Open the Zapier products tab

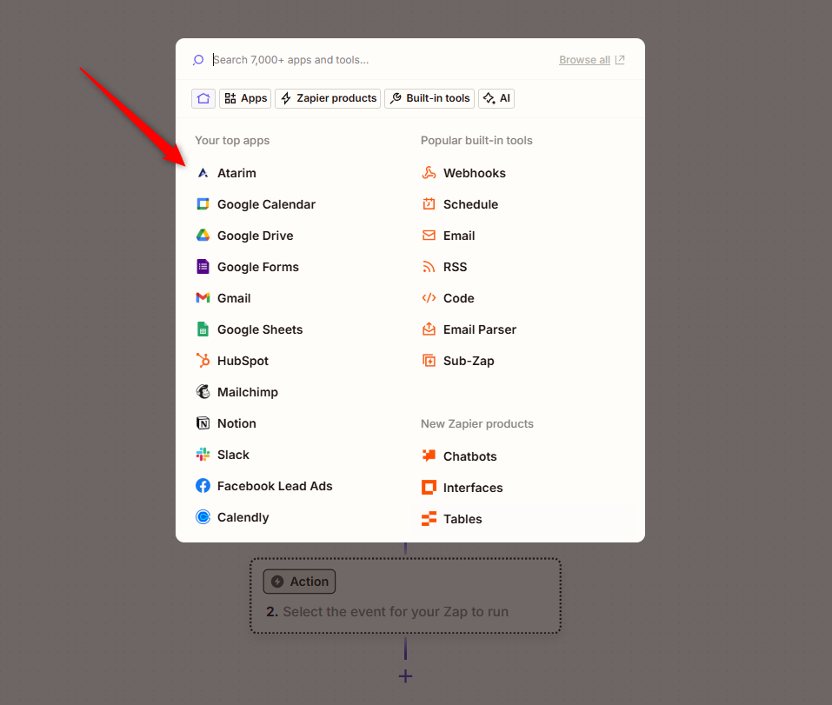click(328, 98)
